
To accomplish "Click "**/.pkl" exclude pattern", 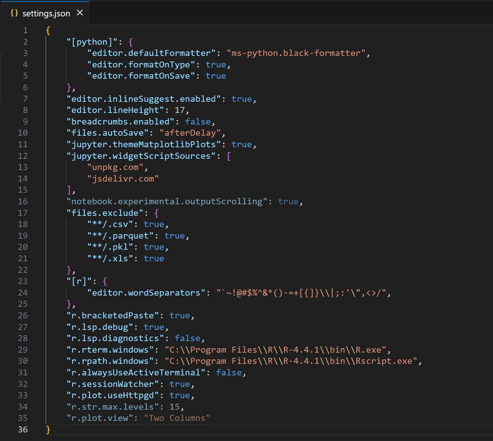I will pos(110,247).
